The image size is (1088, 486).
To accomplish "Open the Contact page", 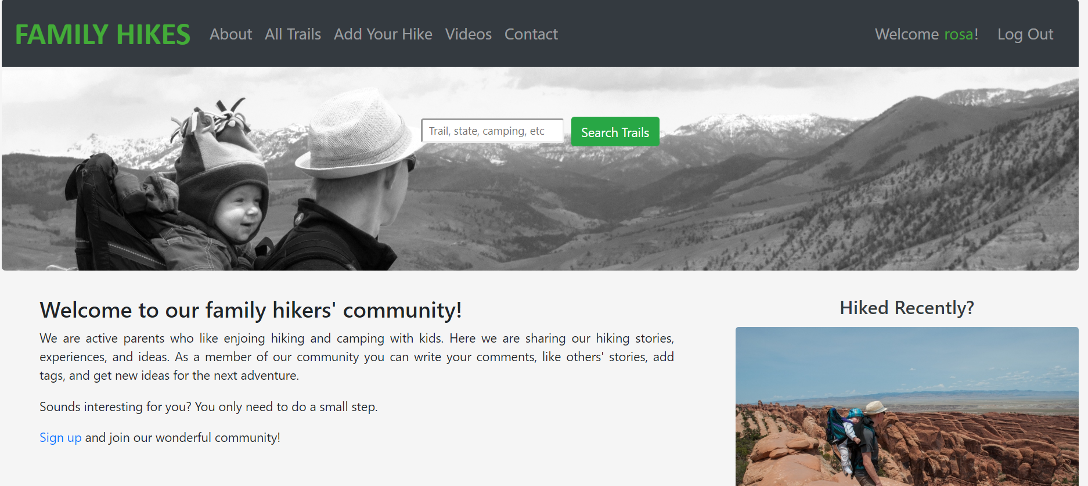I will tap(531, 34).
